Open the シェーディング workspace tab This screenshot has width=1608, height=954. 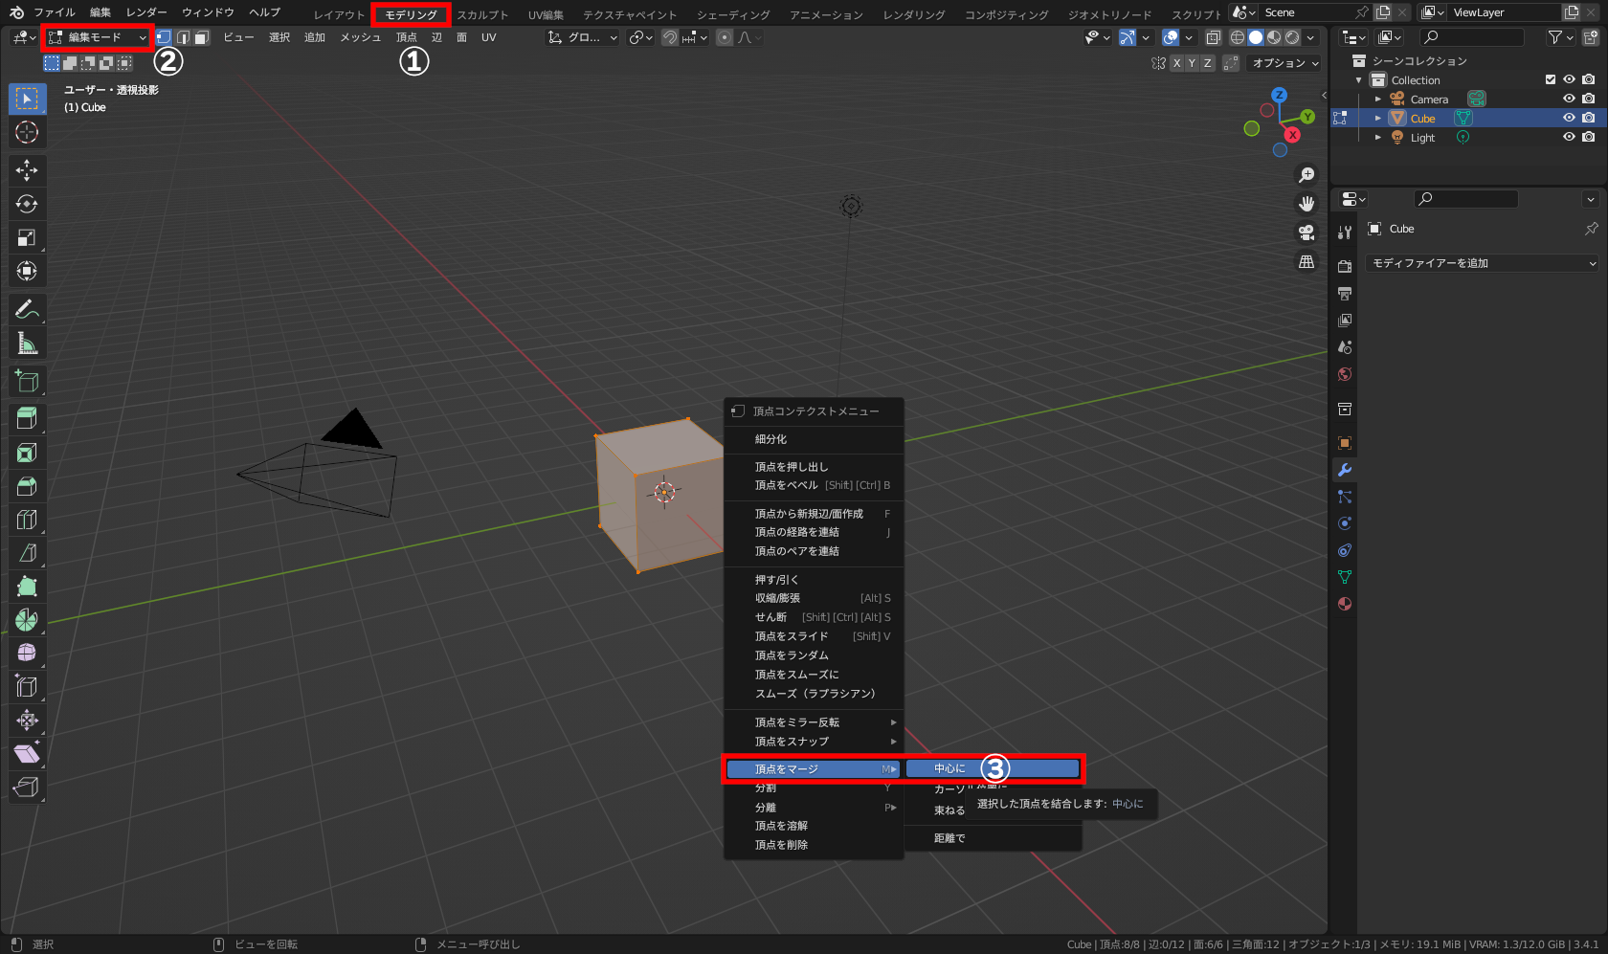733,14
